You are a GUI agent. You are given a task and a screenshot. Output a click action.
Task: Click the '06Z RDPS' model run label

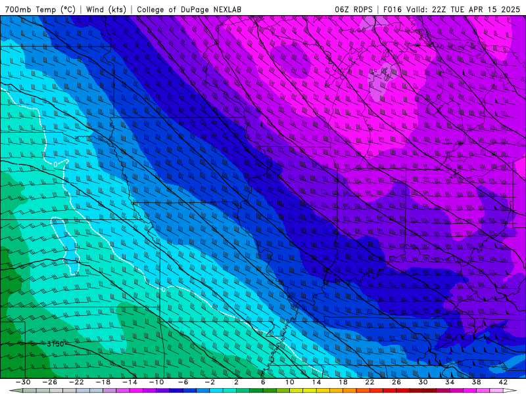[x=354, y=9]
